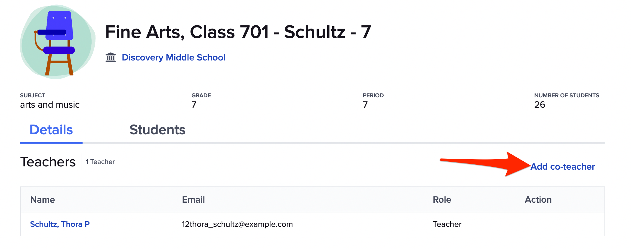Screen dimensions: 631x249
Task: Click the Email column header
Action: point(193,200)
